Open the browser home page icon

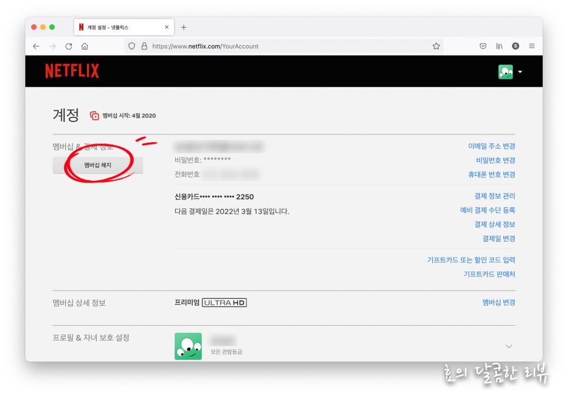85,46
